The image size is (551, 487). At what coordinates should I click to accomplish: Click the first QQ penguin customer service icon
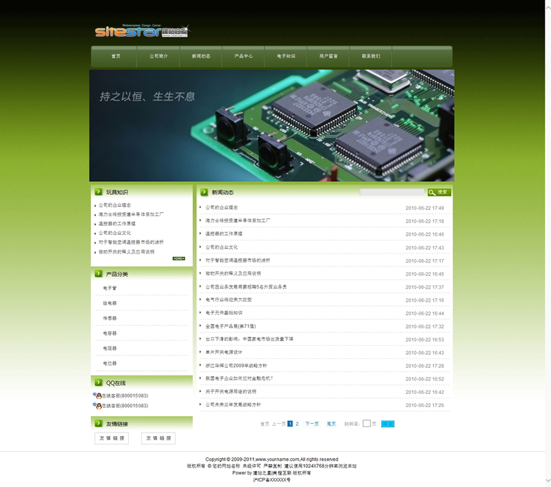pyautogui.click(x=97, y=396)
